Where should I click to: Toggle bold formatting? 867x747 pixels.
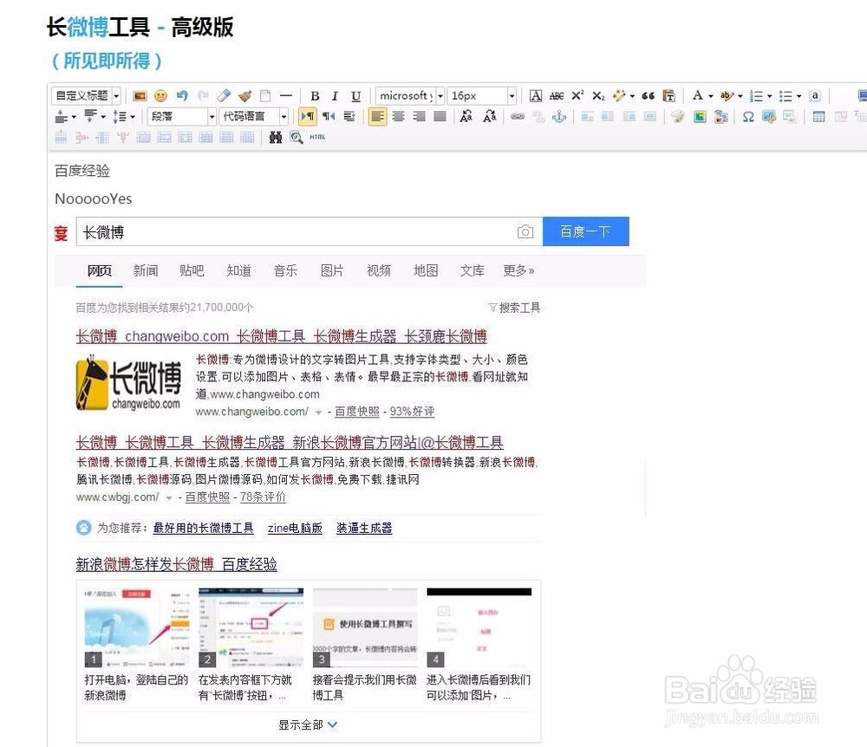point(315,95)
